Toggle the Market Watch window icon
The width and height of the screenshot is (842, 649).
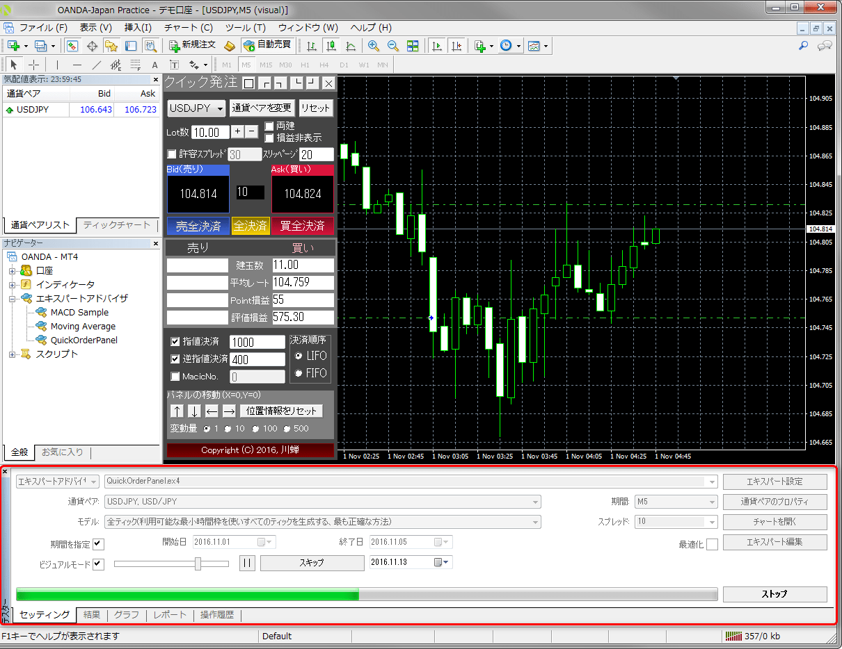[72, 46]
